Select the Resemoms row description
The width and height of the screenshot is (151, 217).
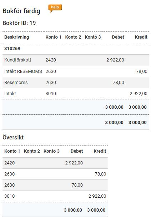[x=16, y=83]
